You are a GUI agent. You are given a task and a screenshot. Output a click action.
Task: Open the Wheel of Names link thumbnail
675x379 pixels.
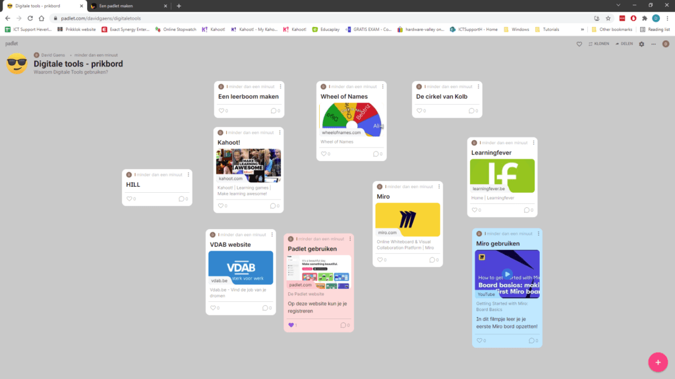[351, 120]
